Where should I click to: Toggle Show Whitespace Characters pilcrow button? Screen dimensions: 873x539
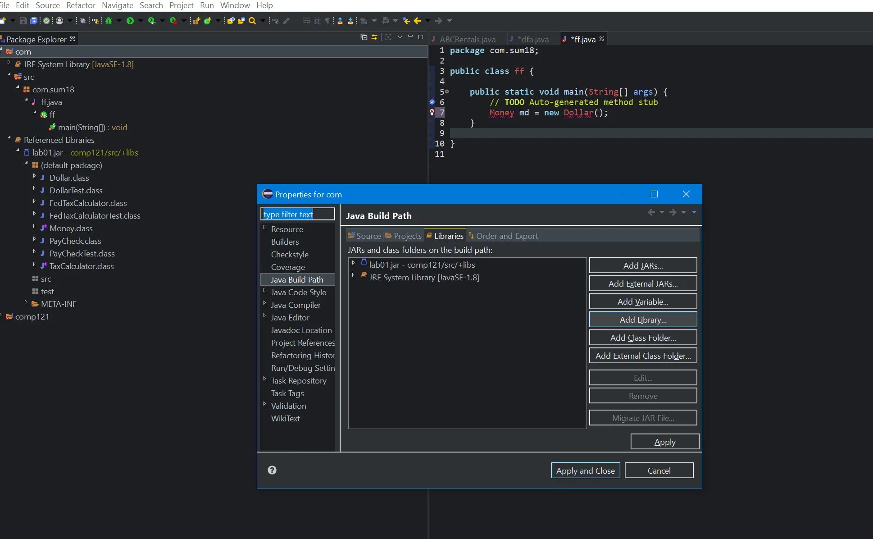pyautogui.click(x=327, y=21)
